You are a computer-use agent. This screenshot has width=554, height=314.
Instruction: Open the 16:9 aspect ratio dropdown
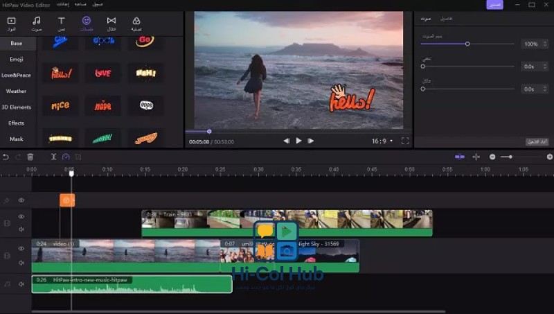point(382,141)
